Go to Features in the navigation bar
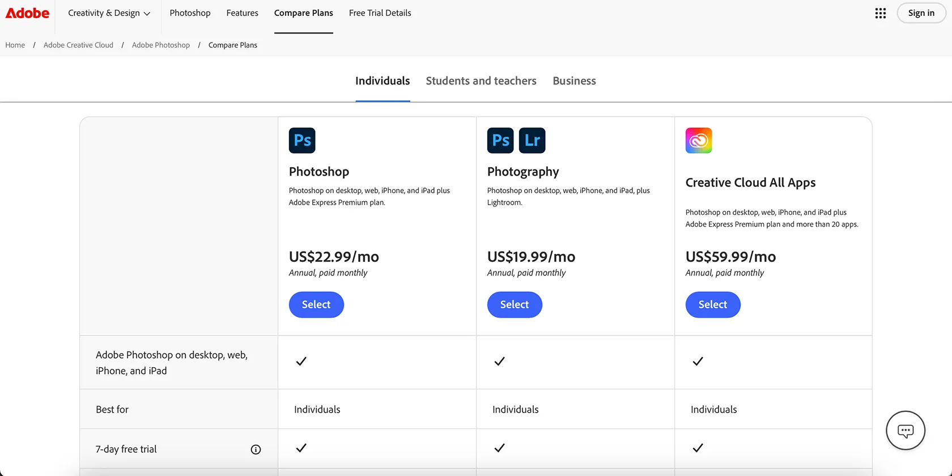 pyautogui.click(x=242, y=13)
